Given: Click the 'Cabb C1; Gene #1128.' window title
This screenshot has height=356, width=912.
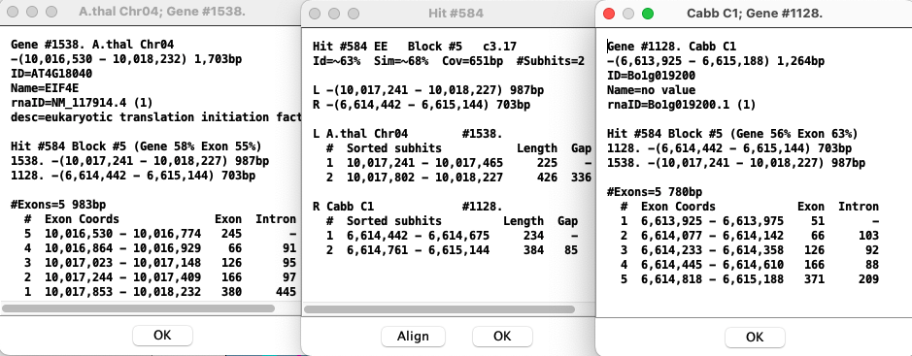Looking at the screenshot, I should (755, 14).
